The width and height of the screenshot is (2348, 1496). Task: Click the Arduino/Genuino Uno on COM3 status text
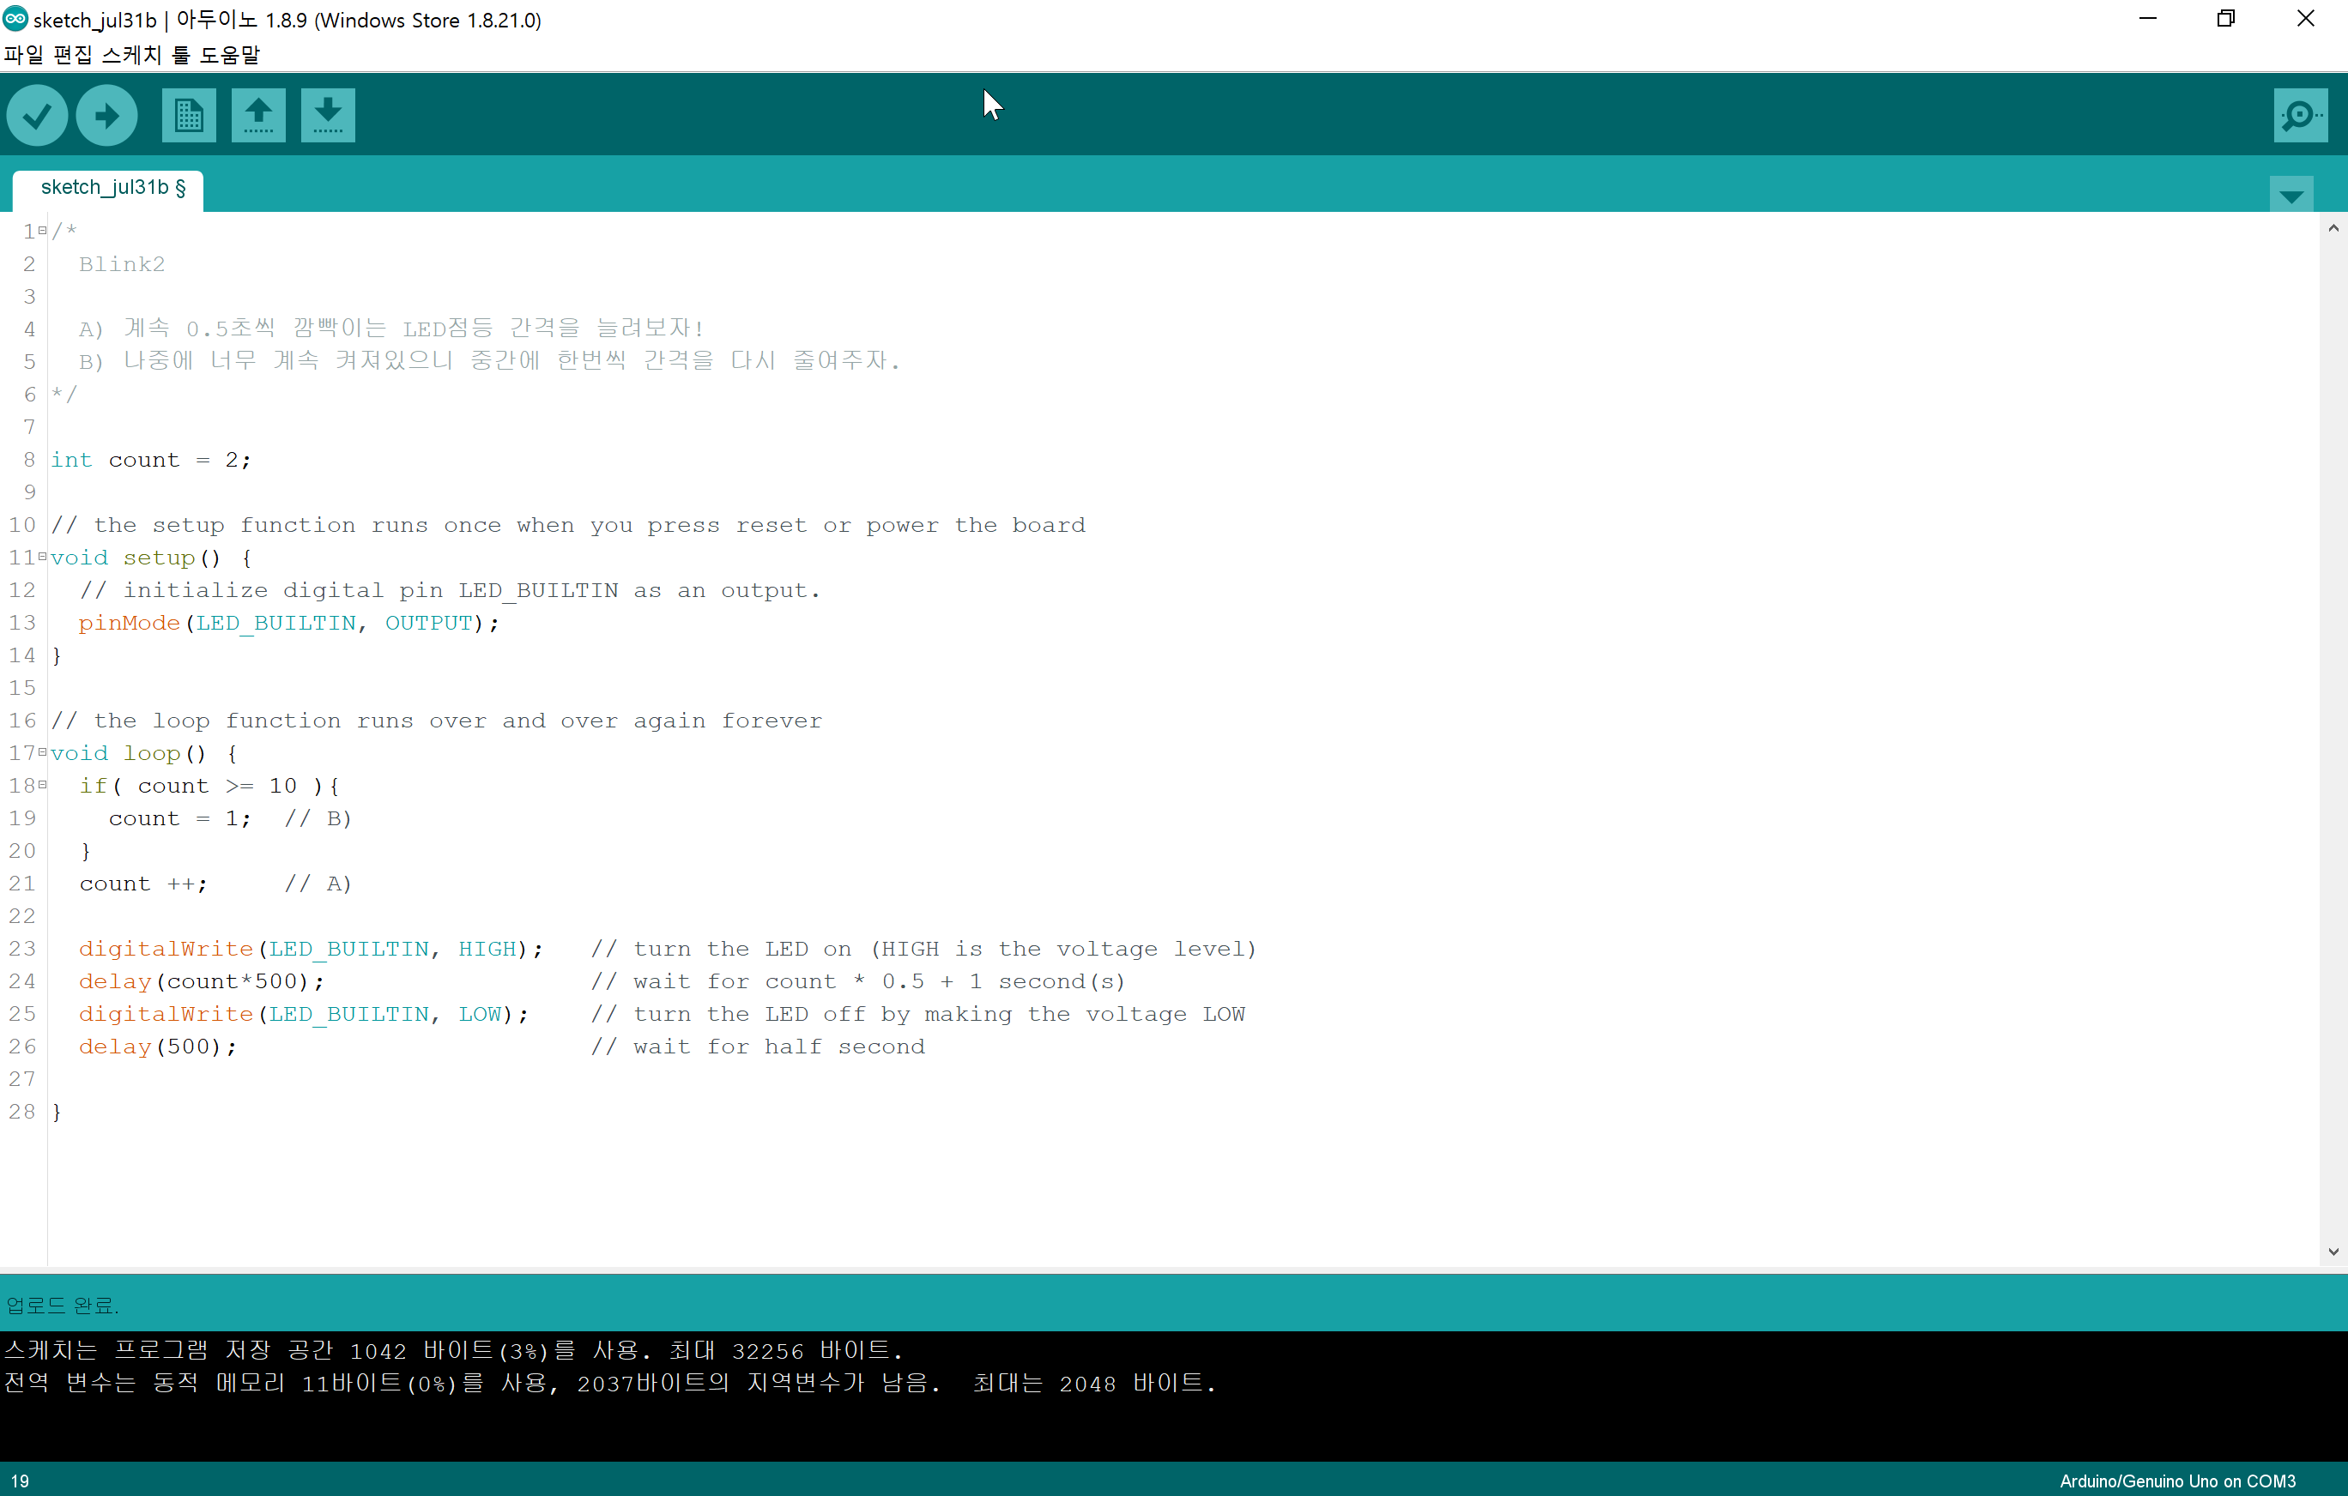click(2176, 1481)
